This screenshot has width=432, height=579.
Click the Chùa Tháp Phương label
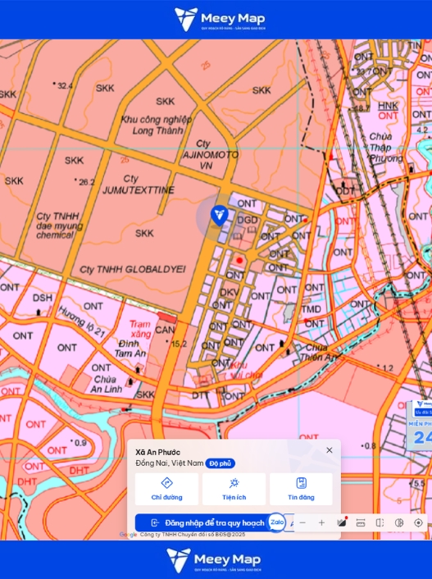pyautogui.click(x=385, y=148)
